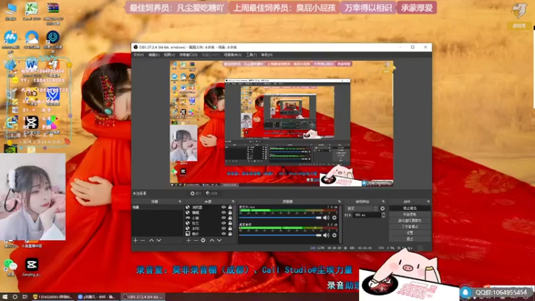Open the 停靠窗口(D) menu

[x=189, y=55]
